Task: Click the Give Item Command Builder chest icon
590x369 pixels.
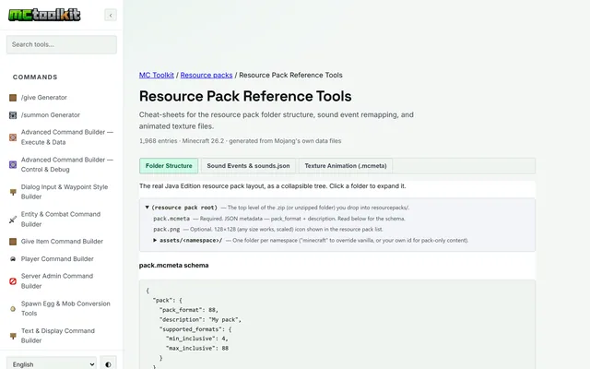Action: coord(13,242)
